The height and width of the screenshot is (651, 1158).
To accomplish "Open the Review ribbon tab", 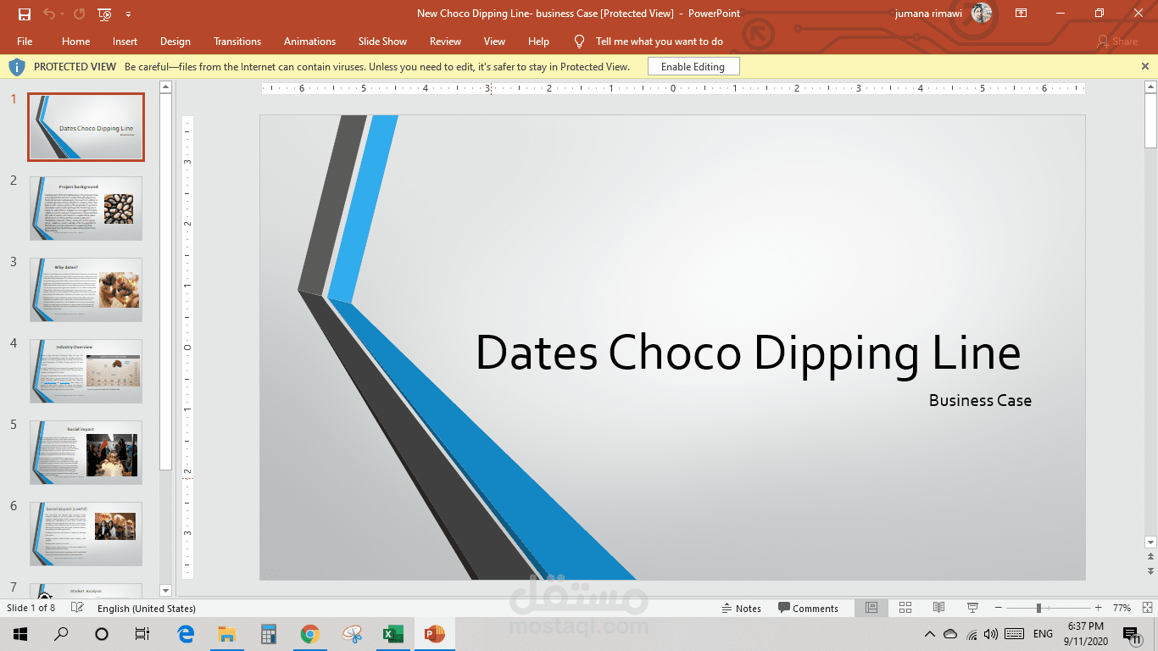I will (x=445, y=41).
